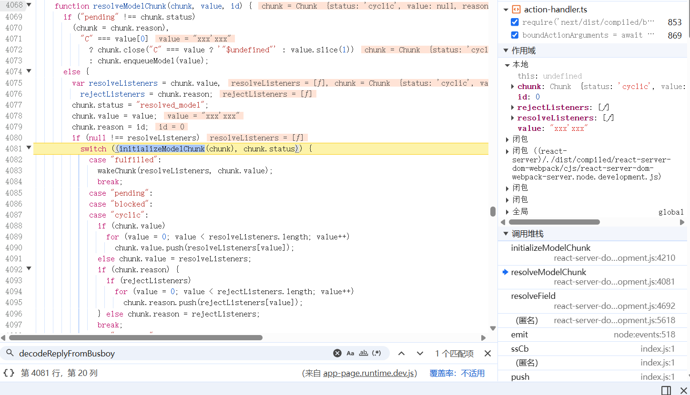Viewport: 690px width, 395px height.
Task: Click the 覆盖率: 不适用 coverage link
Action: tap(457, 373)
